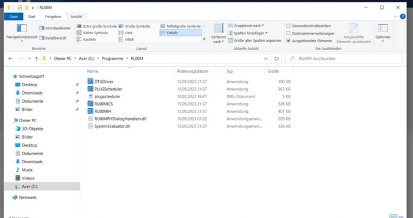
Task: Enable Elementkontrollkästchen checkbox
Action: click(x=288, y=26)
